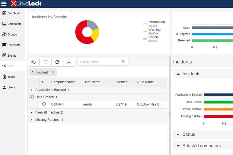This screenshot has height=155, width=233.
Task: Refresh the incidents list
Action: 57,62
